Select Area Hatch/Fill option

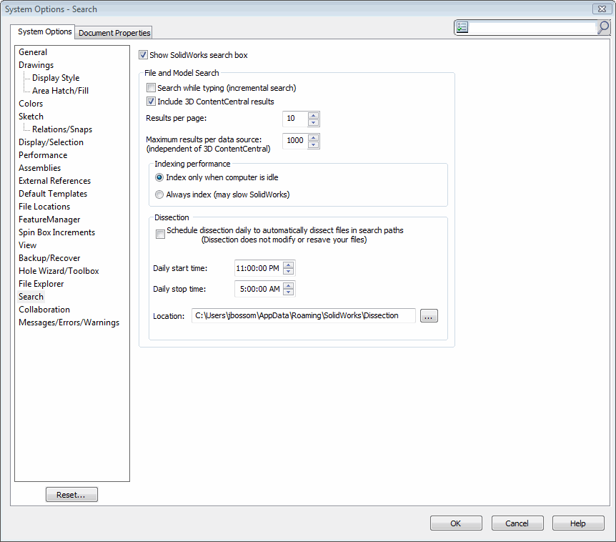click(61, 90)
